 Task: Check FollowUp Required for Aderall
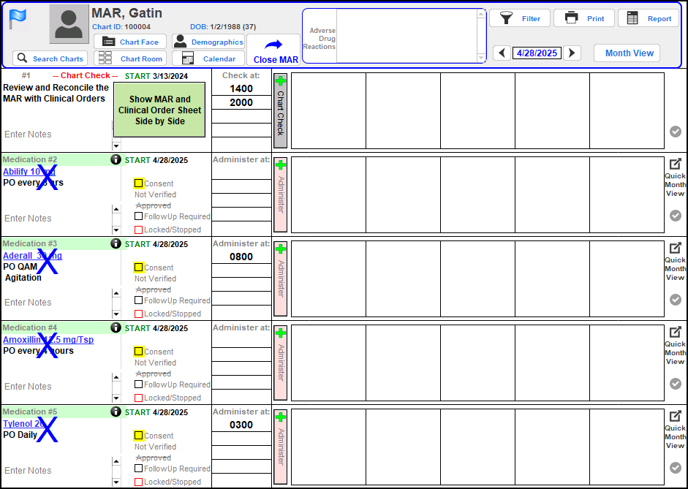tap(138, 300)
